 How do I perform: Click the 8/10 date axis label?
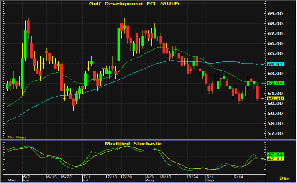tap(166, 177)
